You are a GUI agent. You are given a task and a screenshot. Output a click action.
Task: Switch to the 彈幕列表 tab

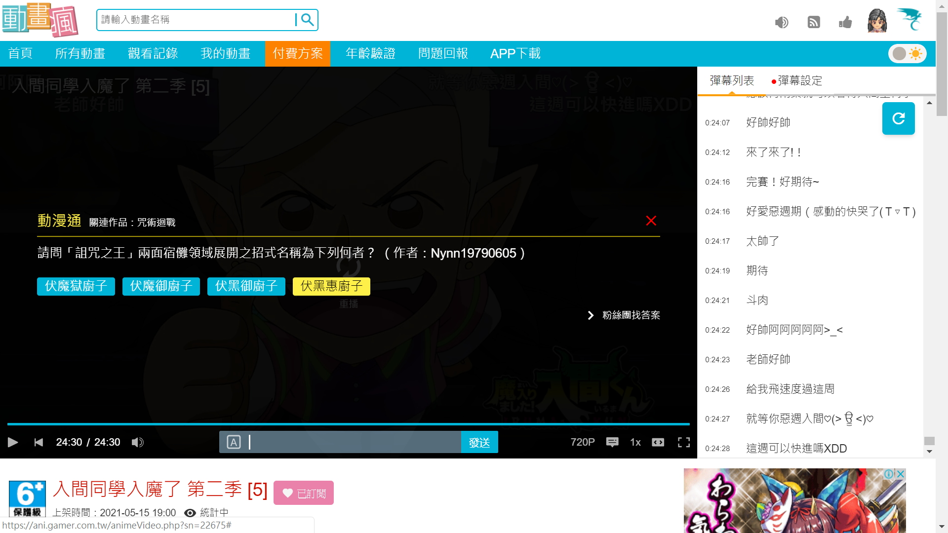732,80
